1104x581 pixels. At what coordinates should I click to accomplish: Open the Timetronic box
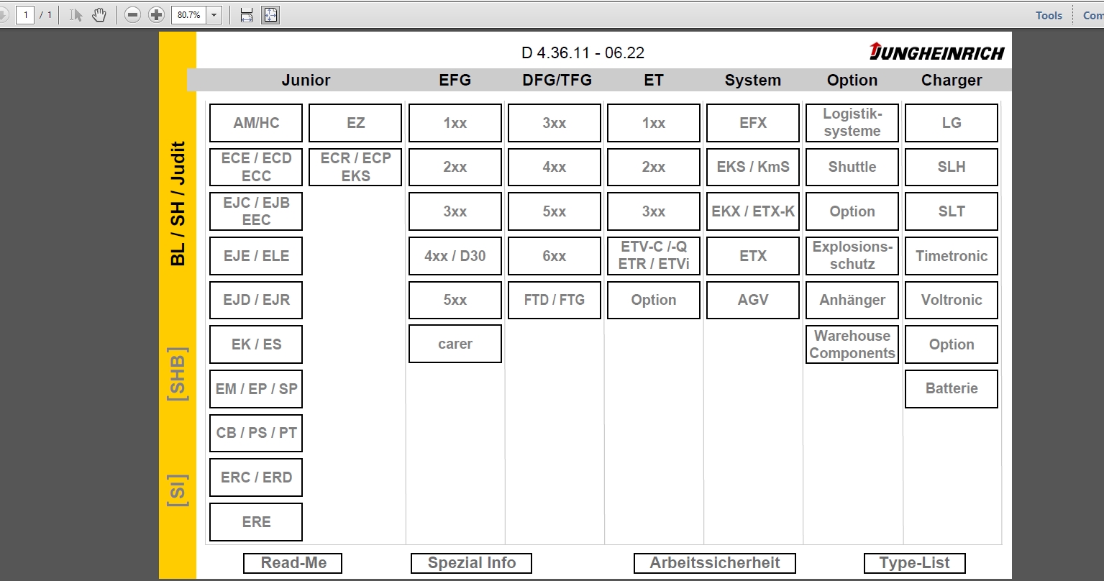[x=952, y=256]
